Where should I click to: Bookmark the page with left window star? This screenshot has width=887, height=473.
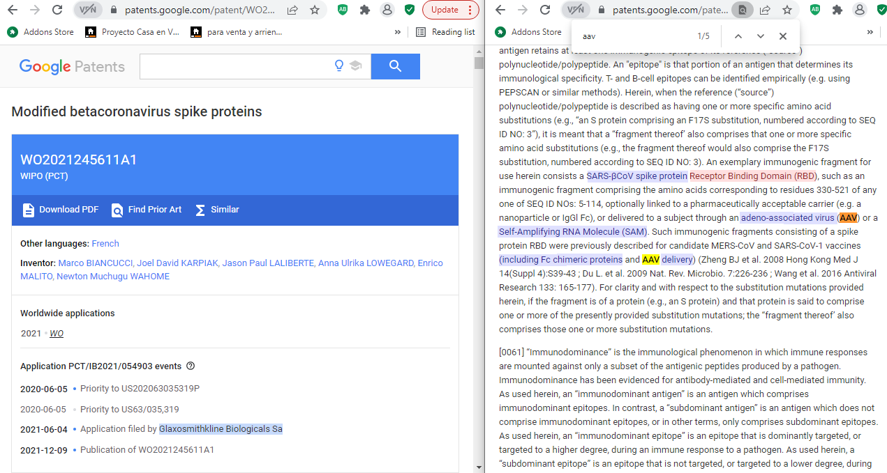[315, 10]
